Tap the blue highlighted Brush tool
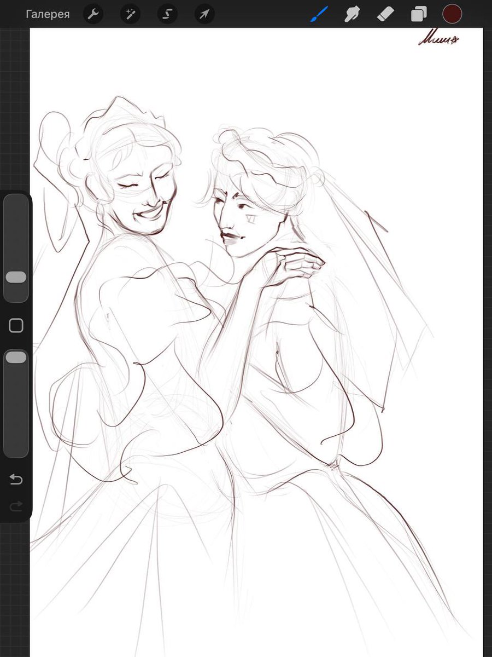492x657 pixels. pyautogui.click(x=319, y=14)
